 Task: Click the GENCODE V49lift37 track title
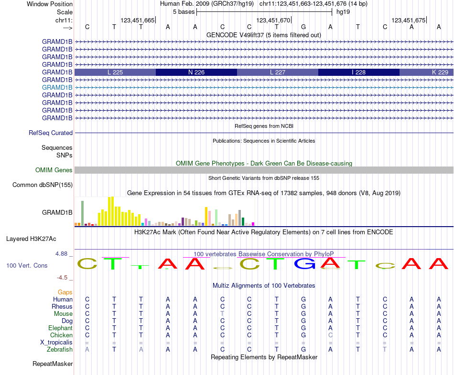[x=264, y=35]
